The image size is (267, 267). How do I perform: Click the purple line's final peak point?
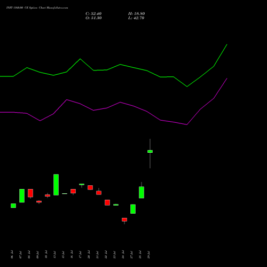(x=227, y=78)
